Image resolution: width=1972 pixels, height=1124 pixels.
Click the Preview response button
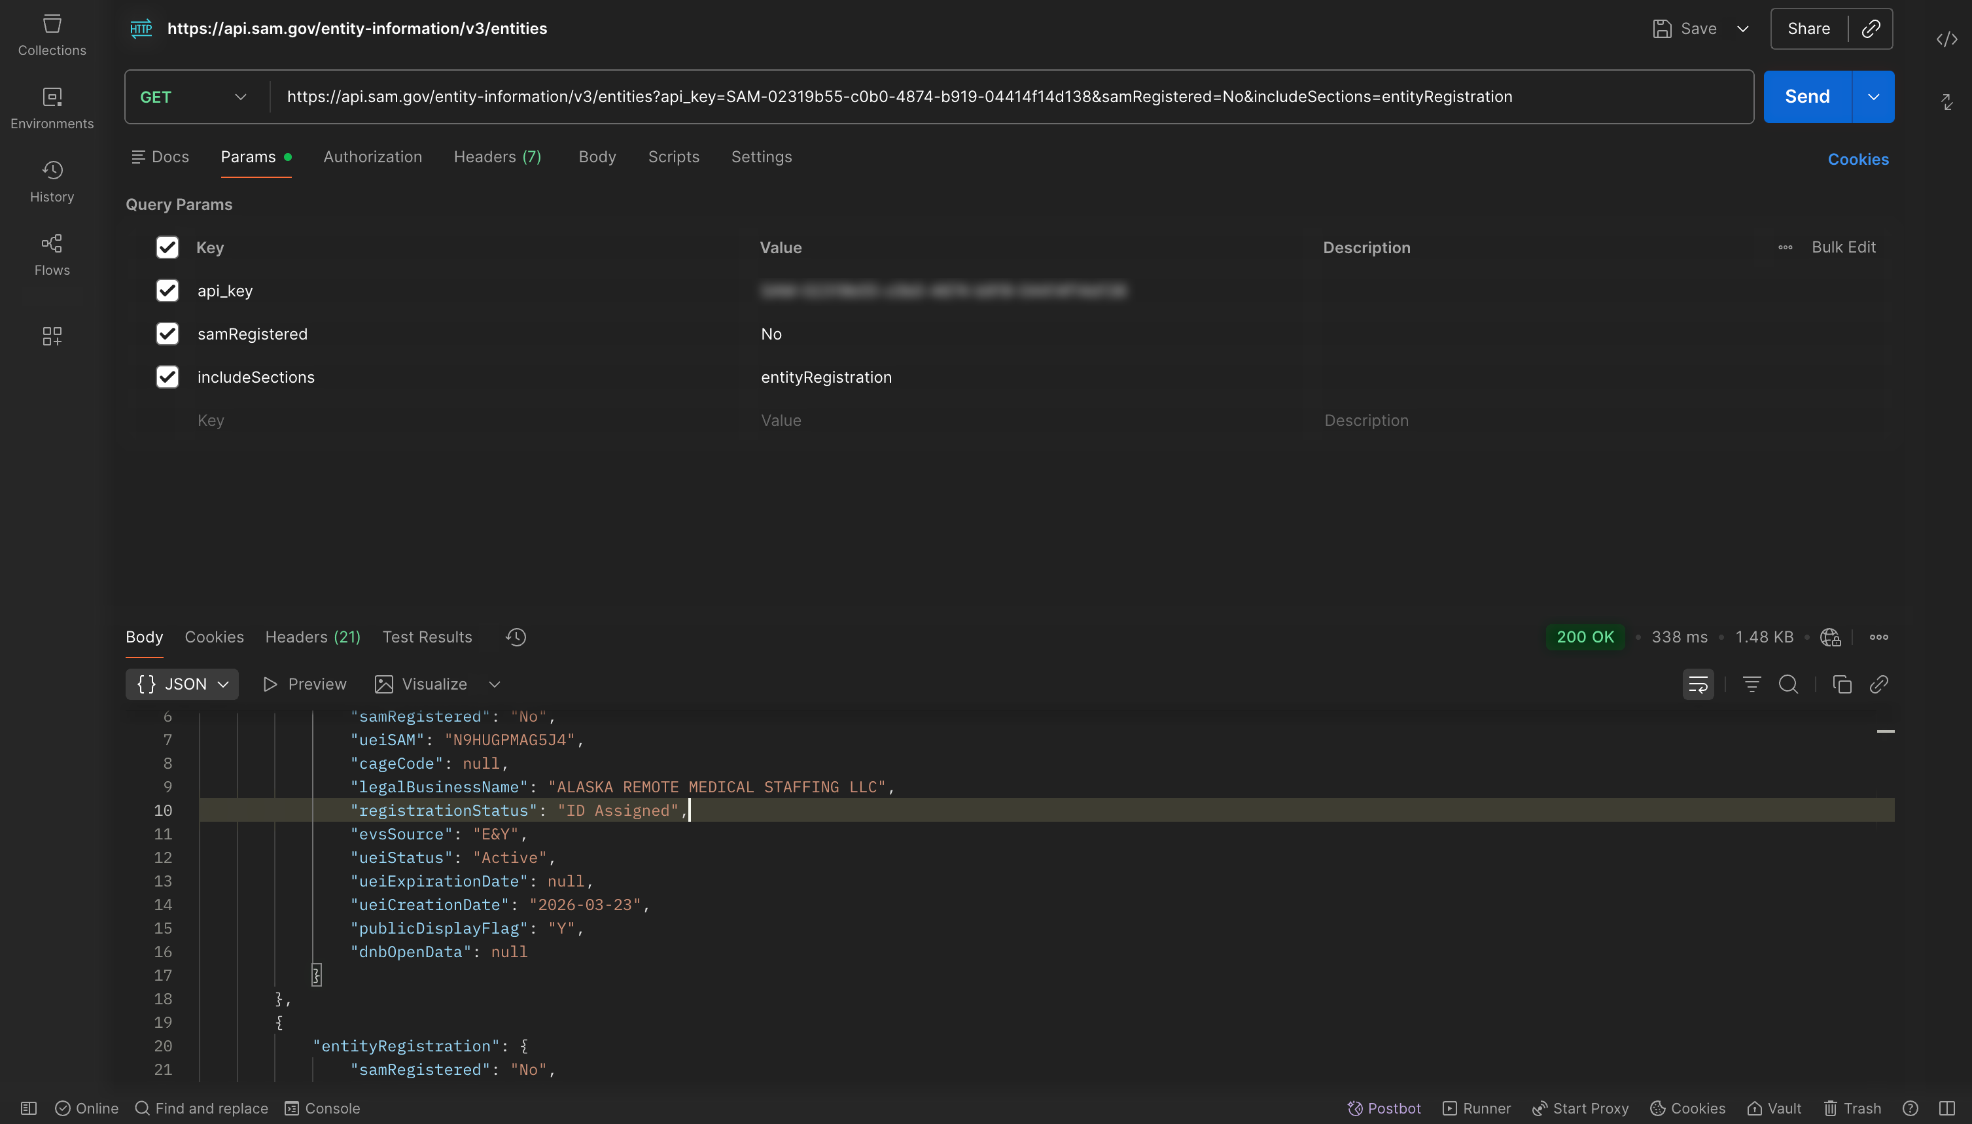click(x=304, y=684)
